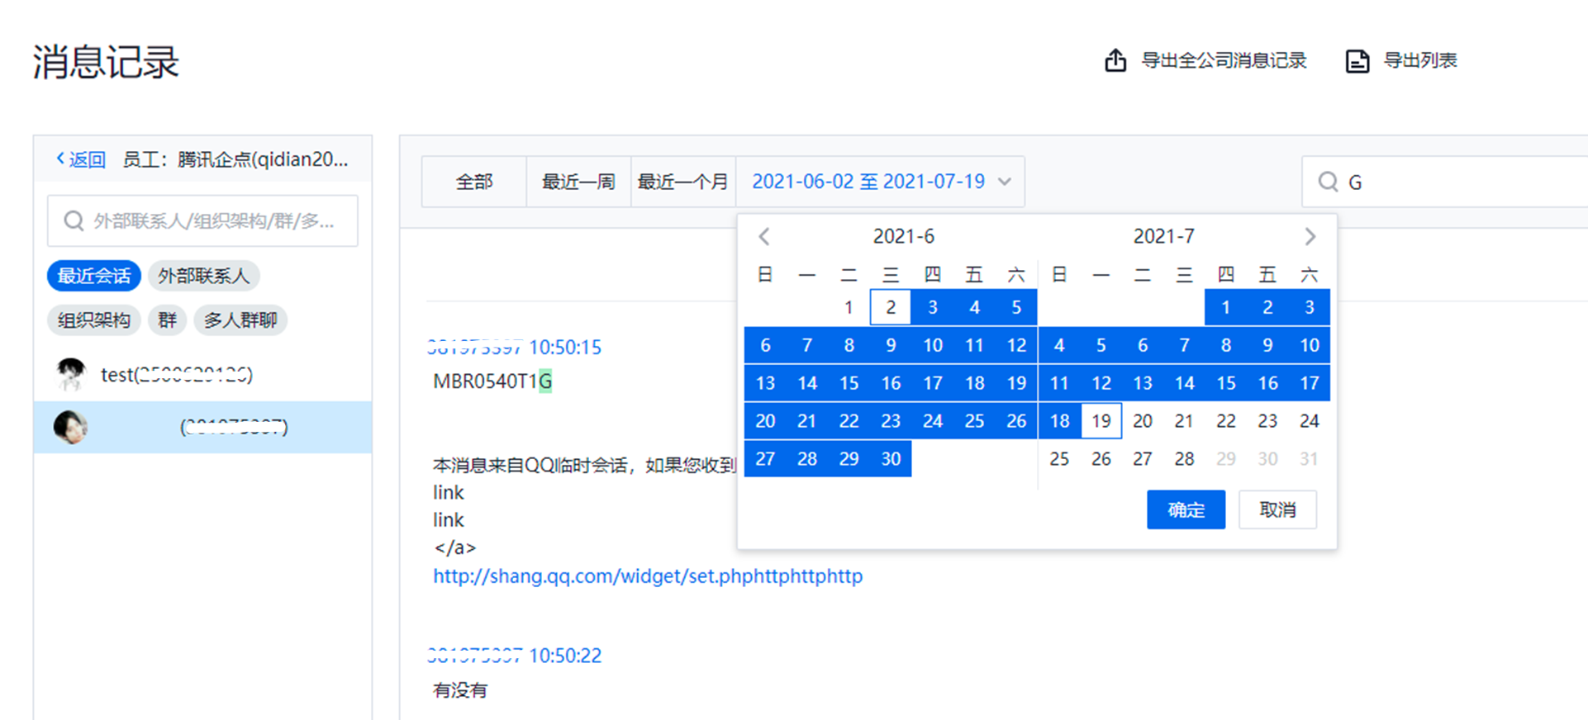
Task: Click the export list document icon
Action: [1357, 61]
